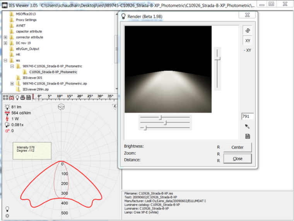Image resolution: width=294 pixels, height=221 pixels.
Task: Collapse the ies folder
Action: 5,60
